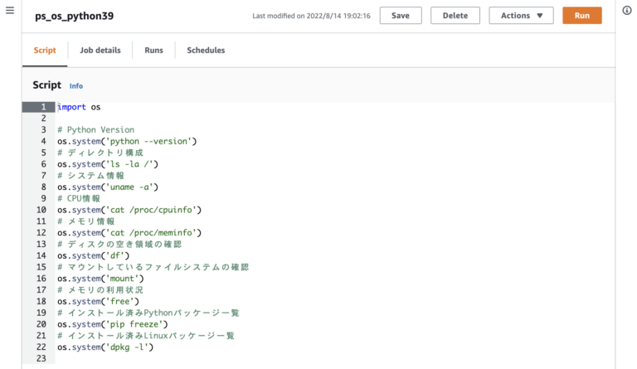Open the Actions dropdown menu
The image size is (637, 369).
point(521,16)
